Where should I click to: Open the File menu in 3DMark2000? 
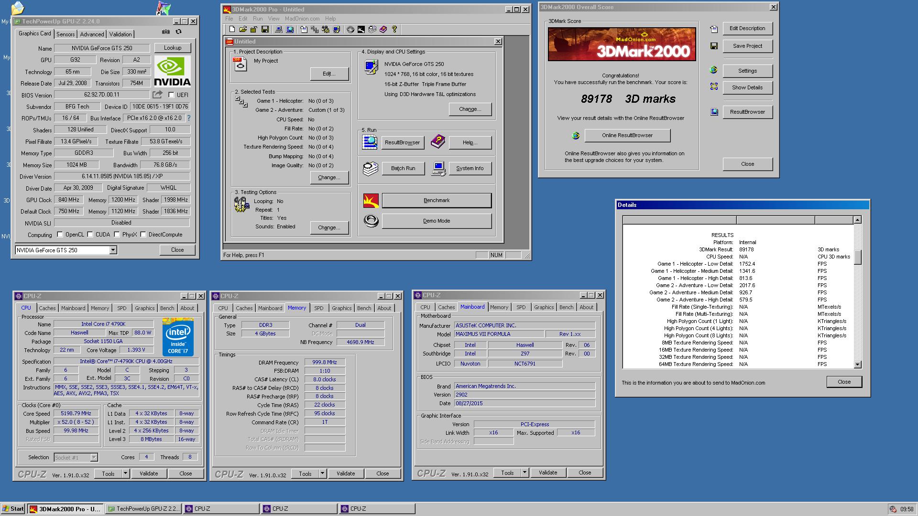[x=229, y=19]
